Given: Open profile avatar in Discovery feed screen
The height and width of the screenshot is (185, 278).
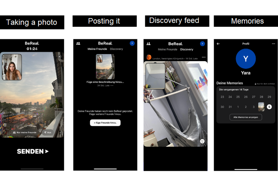Looking at the screenshot, I should point(203,44).
